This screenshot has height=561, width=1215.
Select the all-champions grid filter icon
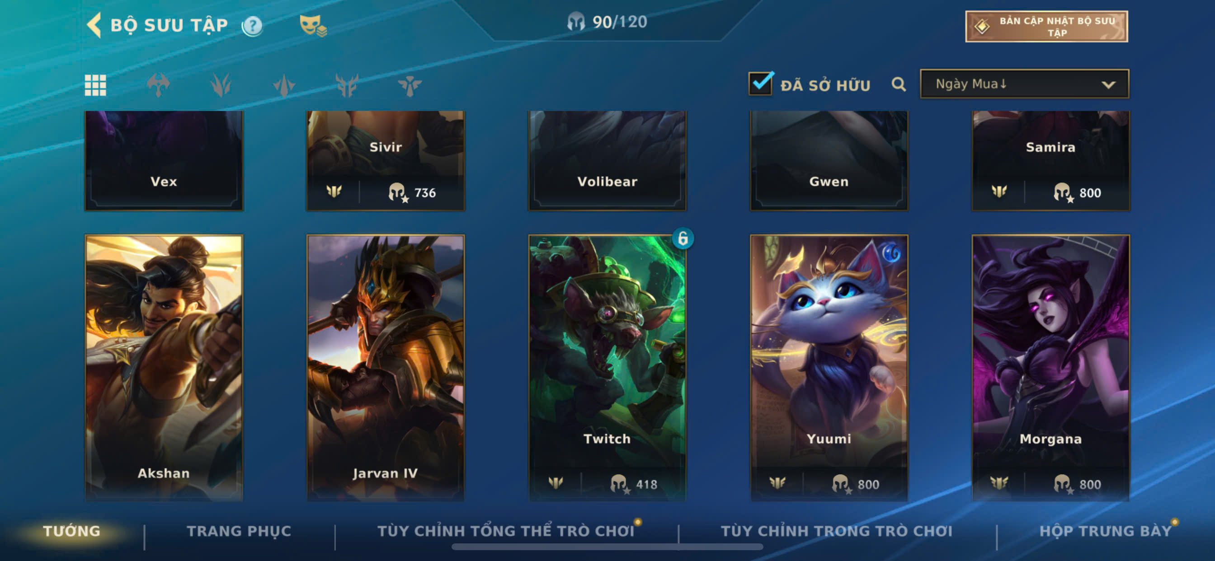[x=95, y=85]
